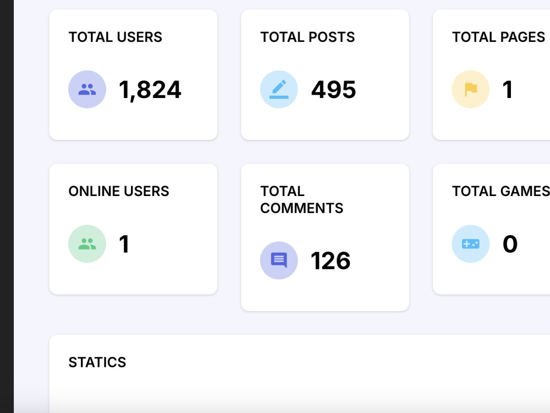Click the Total Games gamepad icon
This screenshot has width=550, height=413.
click(471, 244)
